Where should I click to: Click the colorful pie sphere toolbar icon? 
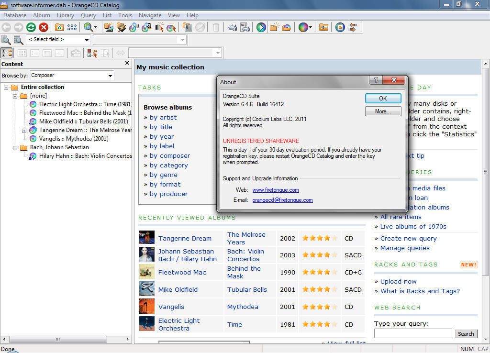pos(303,27)
